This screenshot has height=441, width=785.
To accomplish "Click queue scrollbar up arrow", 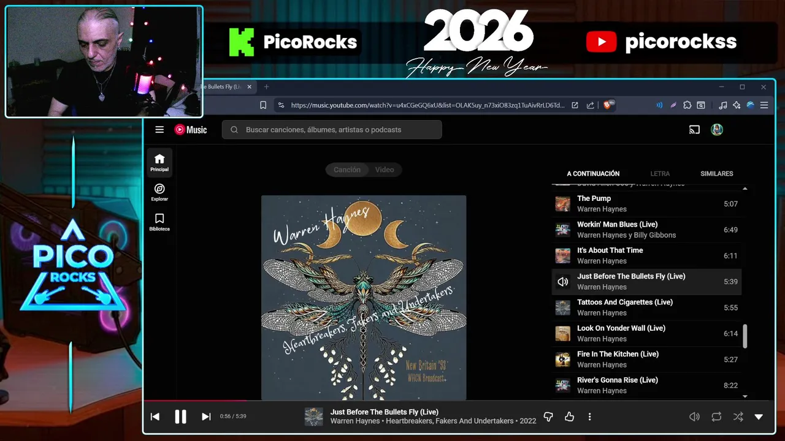I will point(745,189).
